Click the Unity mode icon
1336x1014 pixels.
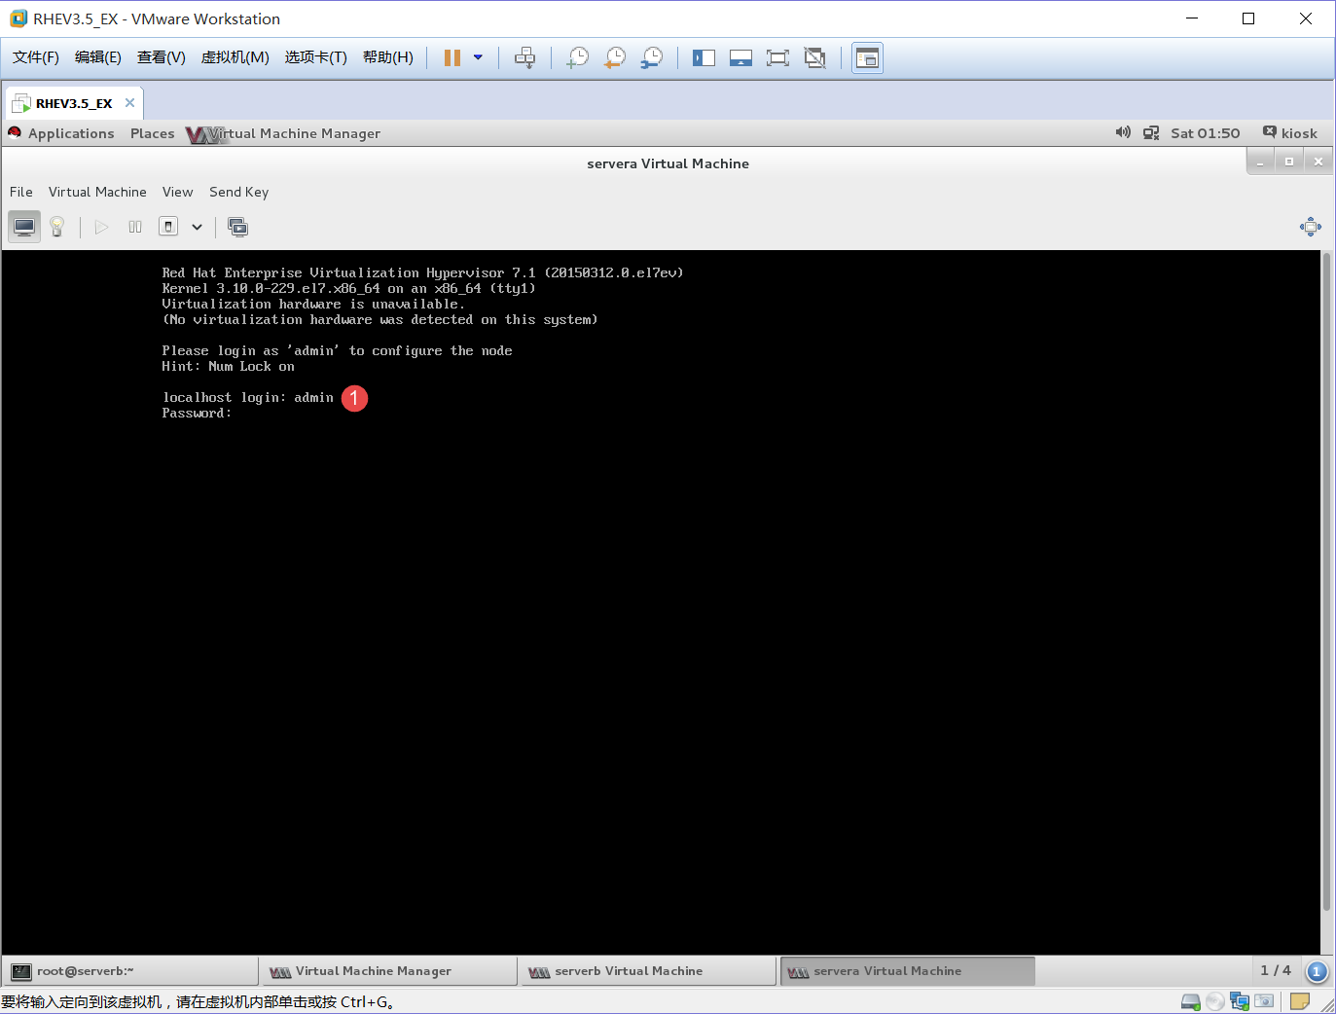pyautogui.click(x=814, y=57)
